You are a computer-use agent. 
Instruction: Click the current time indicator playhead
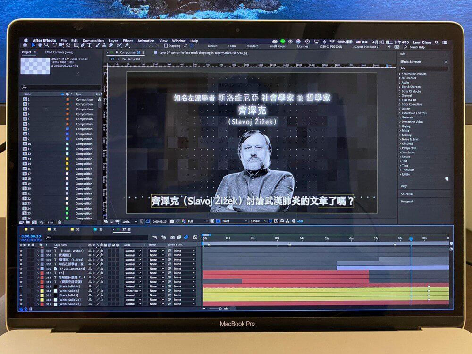click(411, 239)
